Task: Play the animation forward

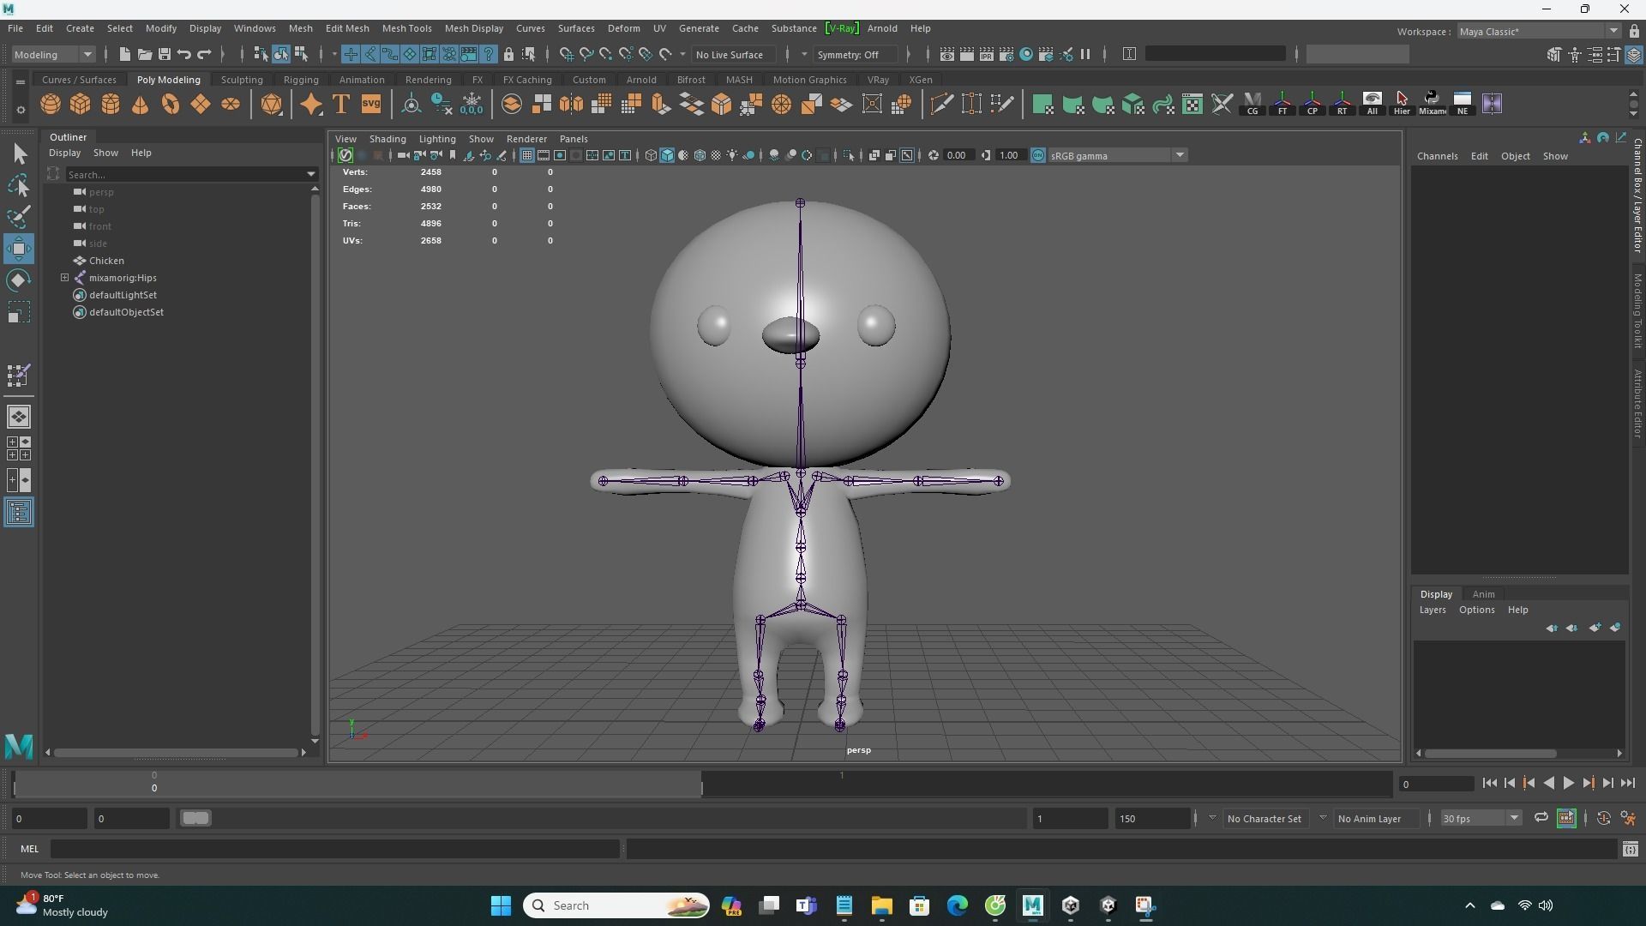Action: coord(1568,783)
